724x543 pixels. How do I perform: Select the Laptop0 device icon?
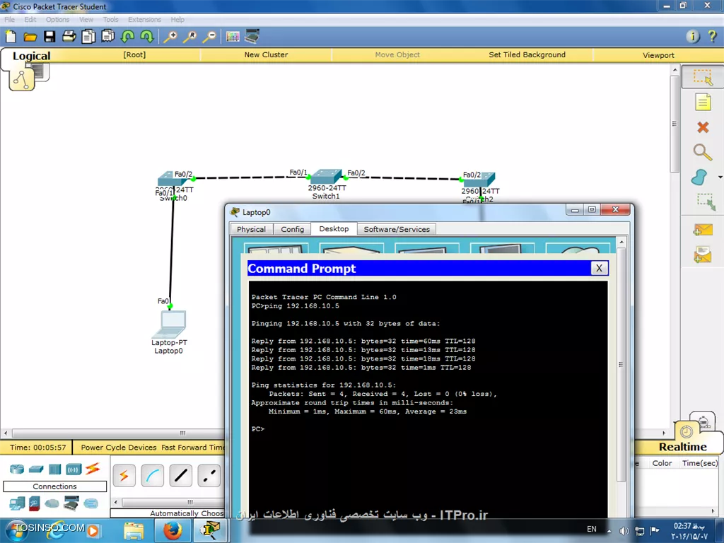(169, 324)
